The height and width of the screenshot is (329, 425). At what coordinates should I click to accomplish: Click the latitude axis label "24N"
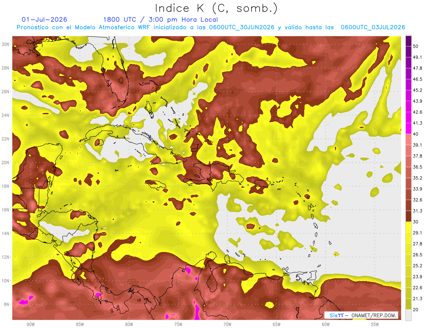[x=6, y=115]
